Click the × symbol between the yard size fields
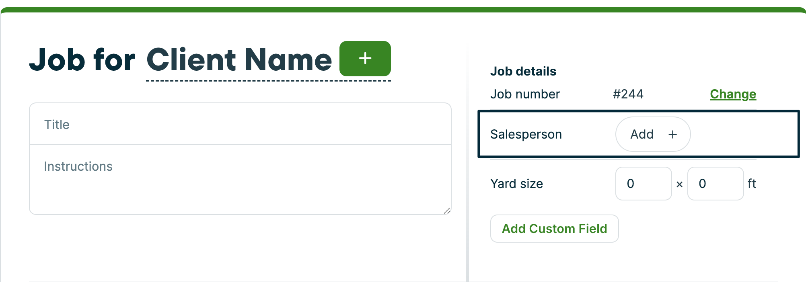This screenshot has width=806, height=282. [679, 184]
